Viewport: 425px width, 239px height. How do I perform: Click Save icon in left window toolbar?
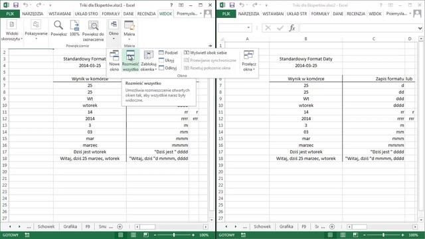(16, 5)
